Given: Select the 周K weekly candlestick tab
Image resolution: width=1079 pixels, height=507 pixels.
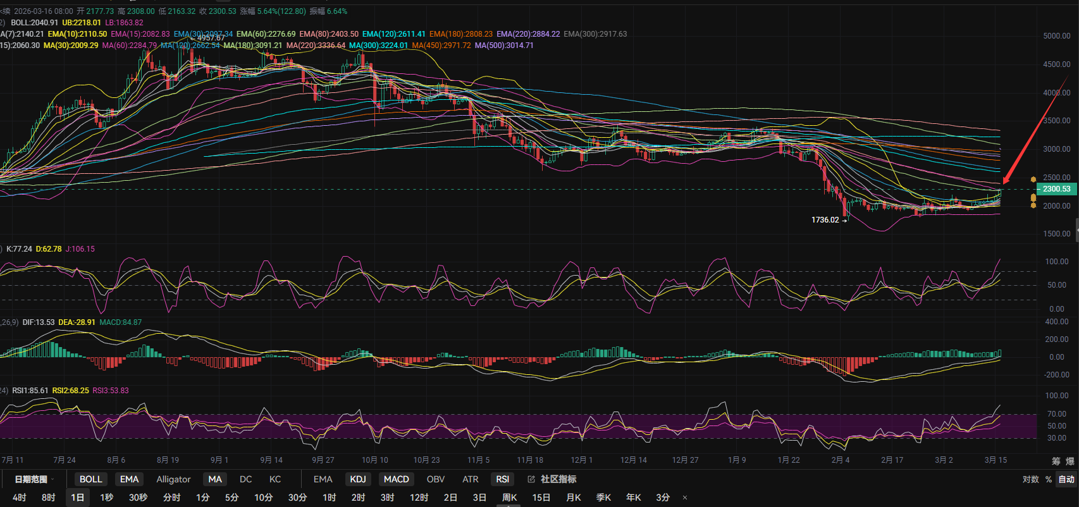Looking at the screenshot, I should tap(509, 498).
